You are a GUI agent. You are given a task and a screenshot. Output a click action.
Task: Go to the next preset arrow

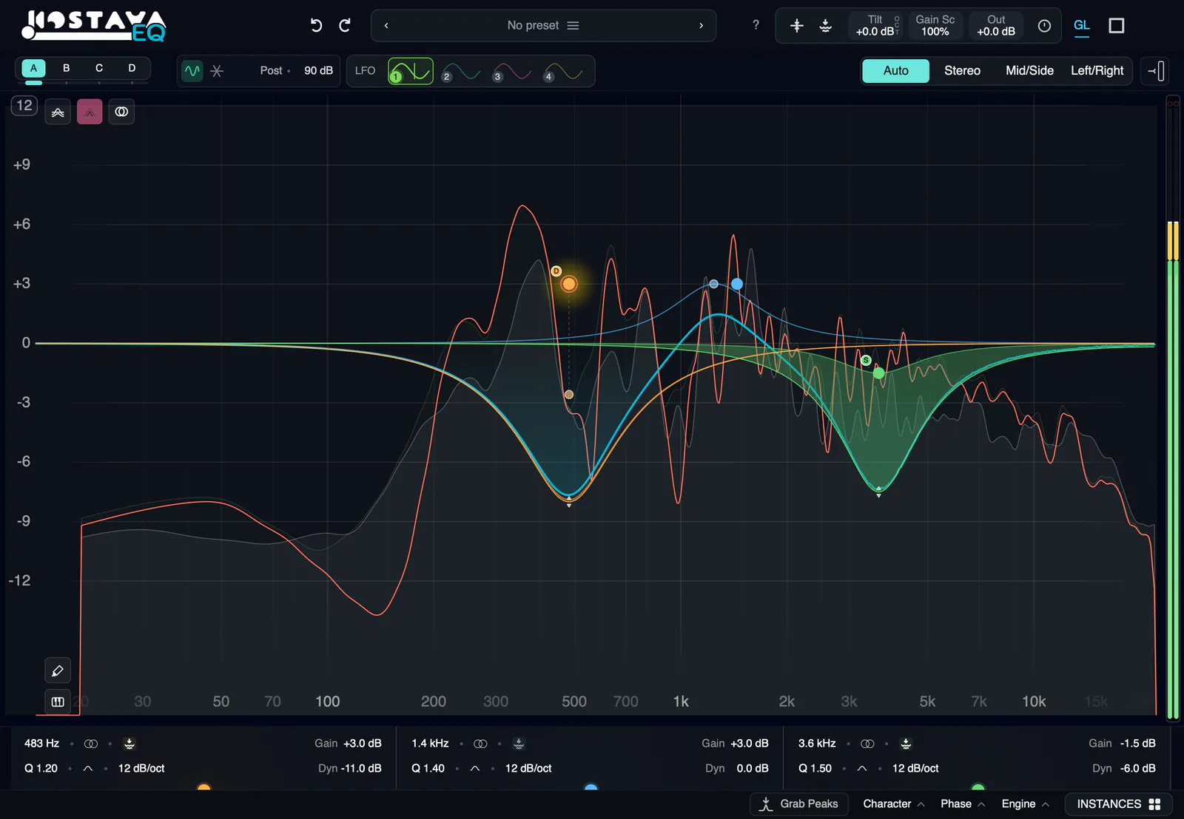point(701,26)
